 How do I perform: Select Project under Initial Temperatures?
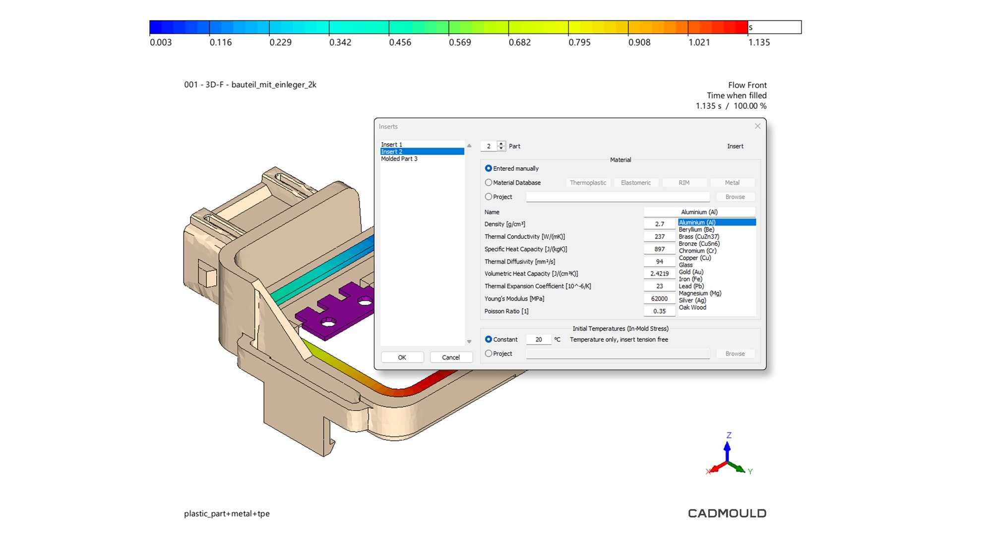(489, 353)
